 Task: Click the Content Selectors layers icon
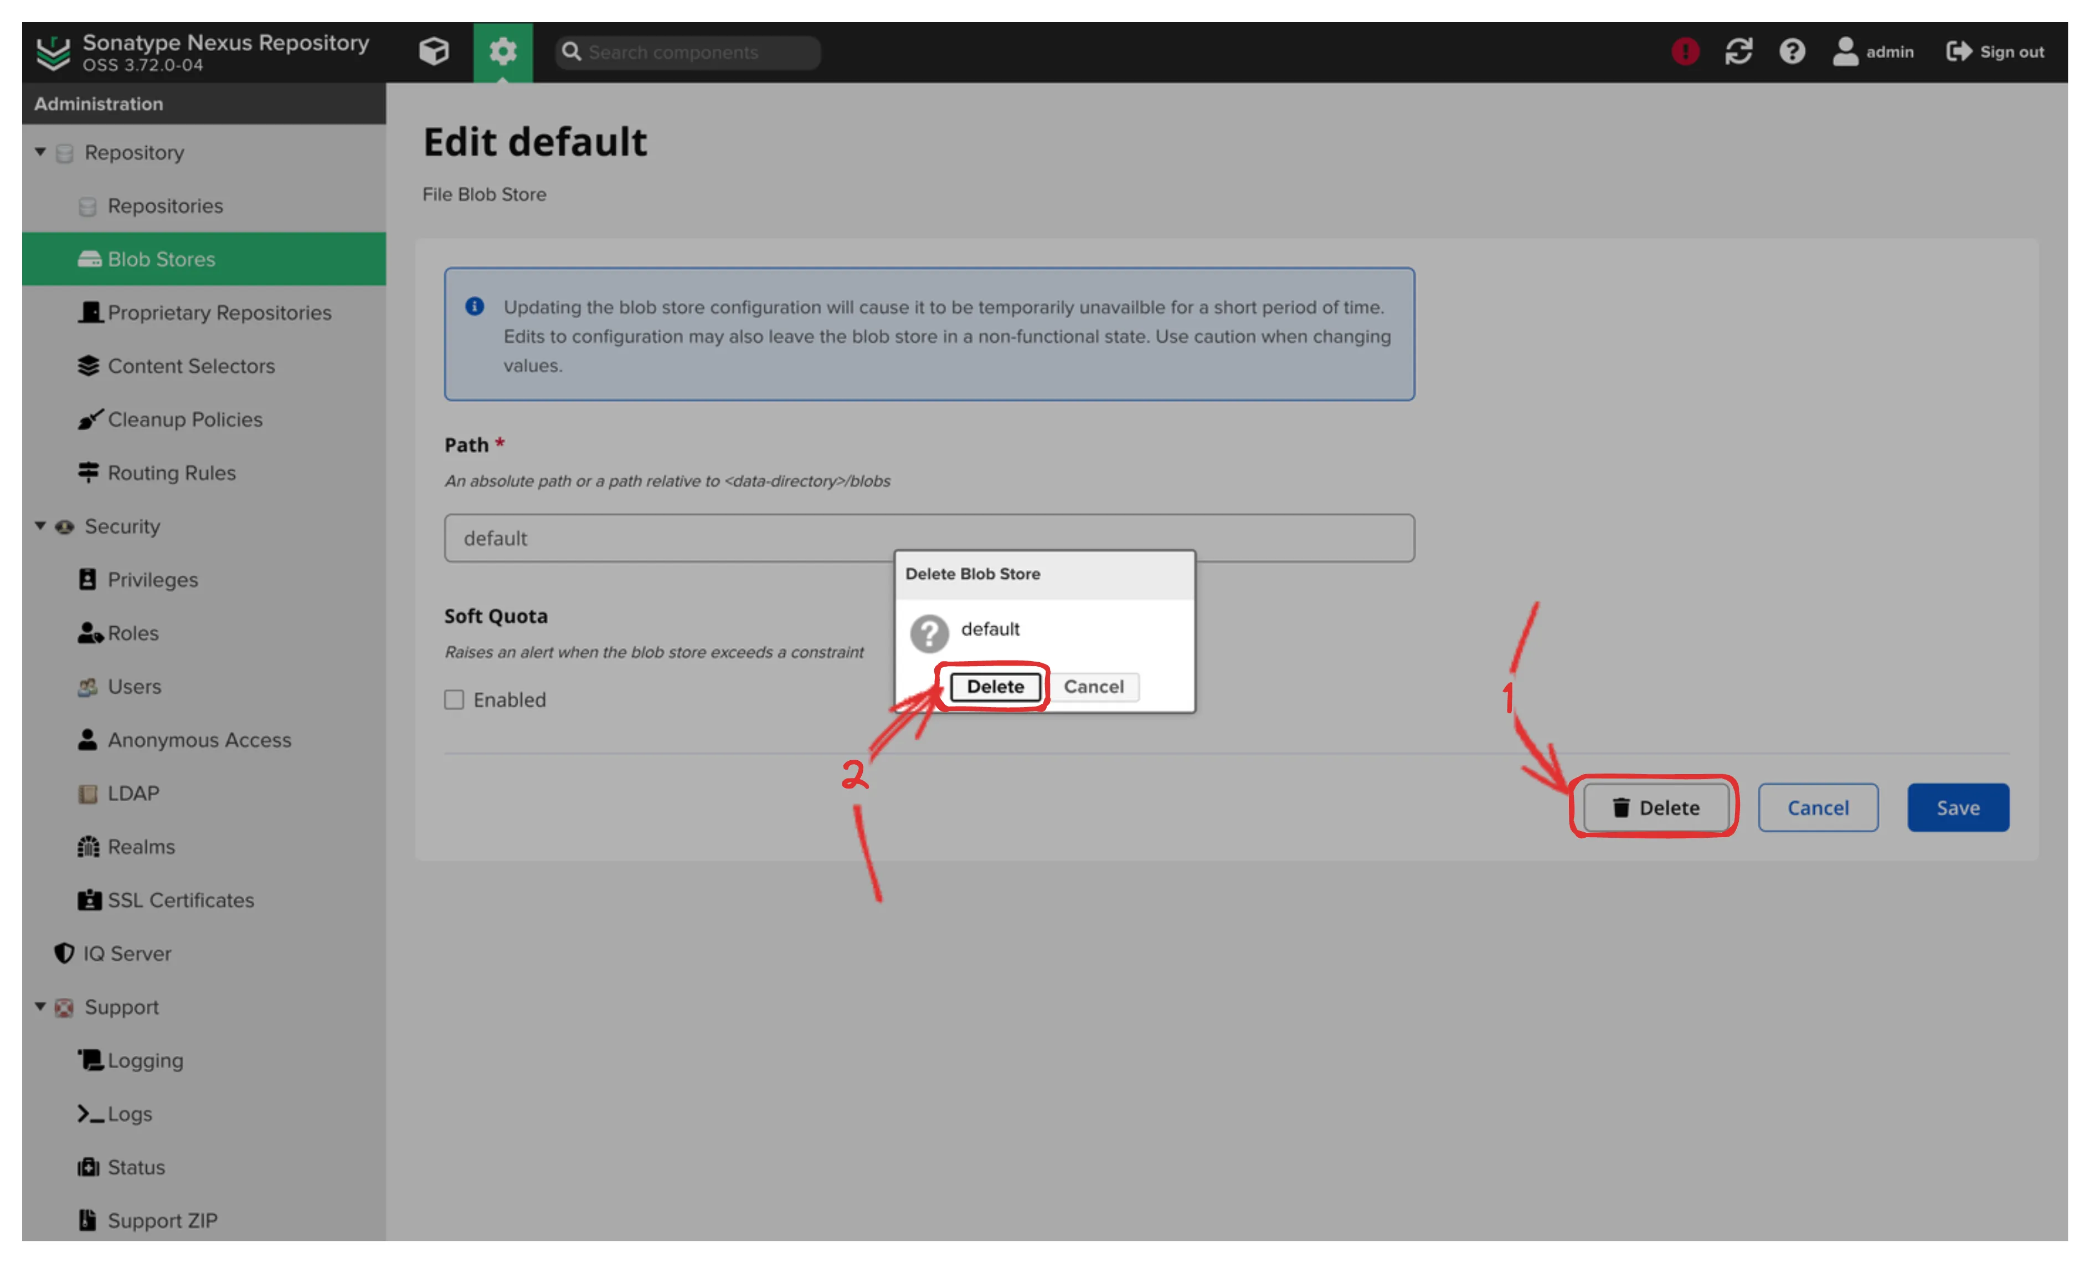88,365
